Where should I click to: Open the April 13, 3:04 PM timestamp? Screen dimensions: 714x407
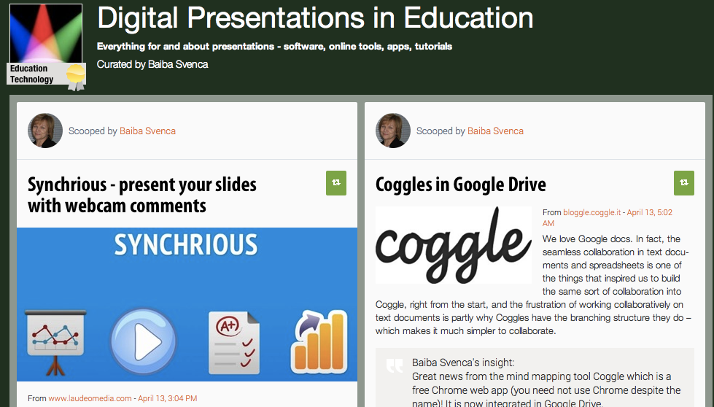168,398
